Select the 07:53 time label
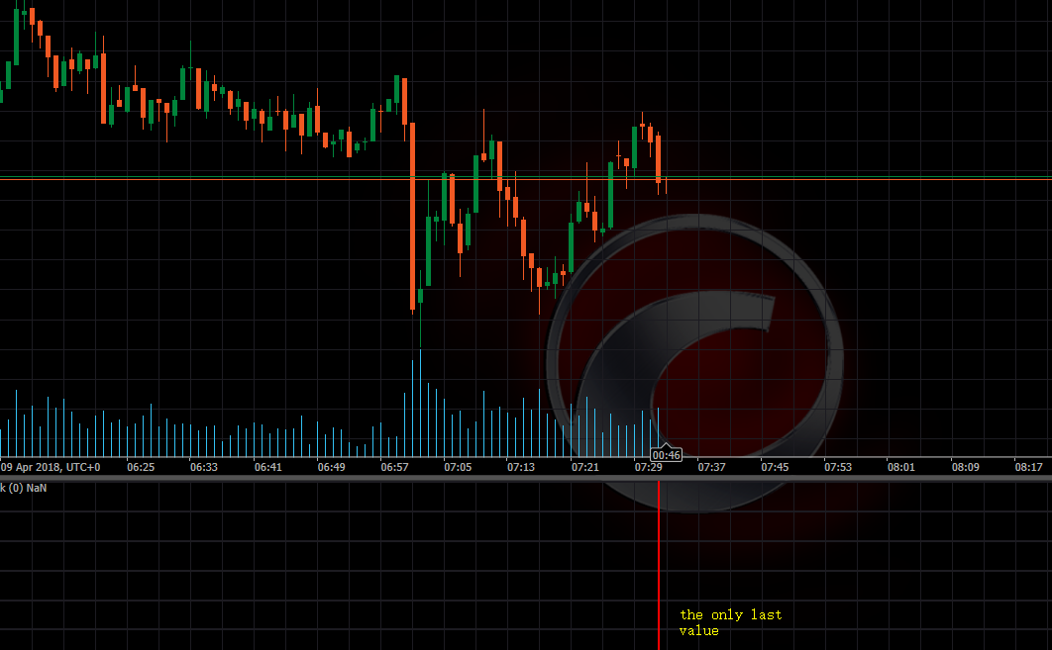 click(x=837, y=467)
